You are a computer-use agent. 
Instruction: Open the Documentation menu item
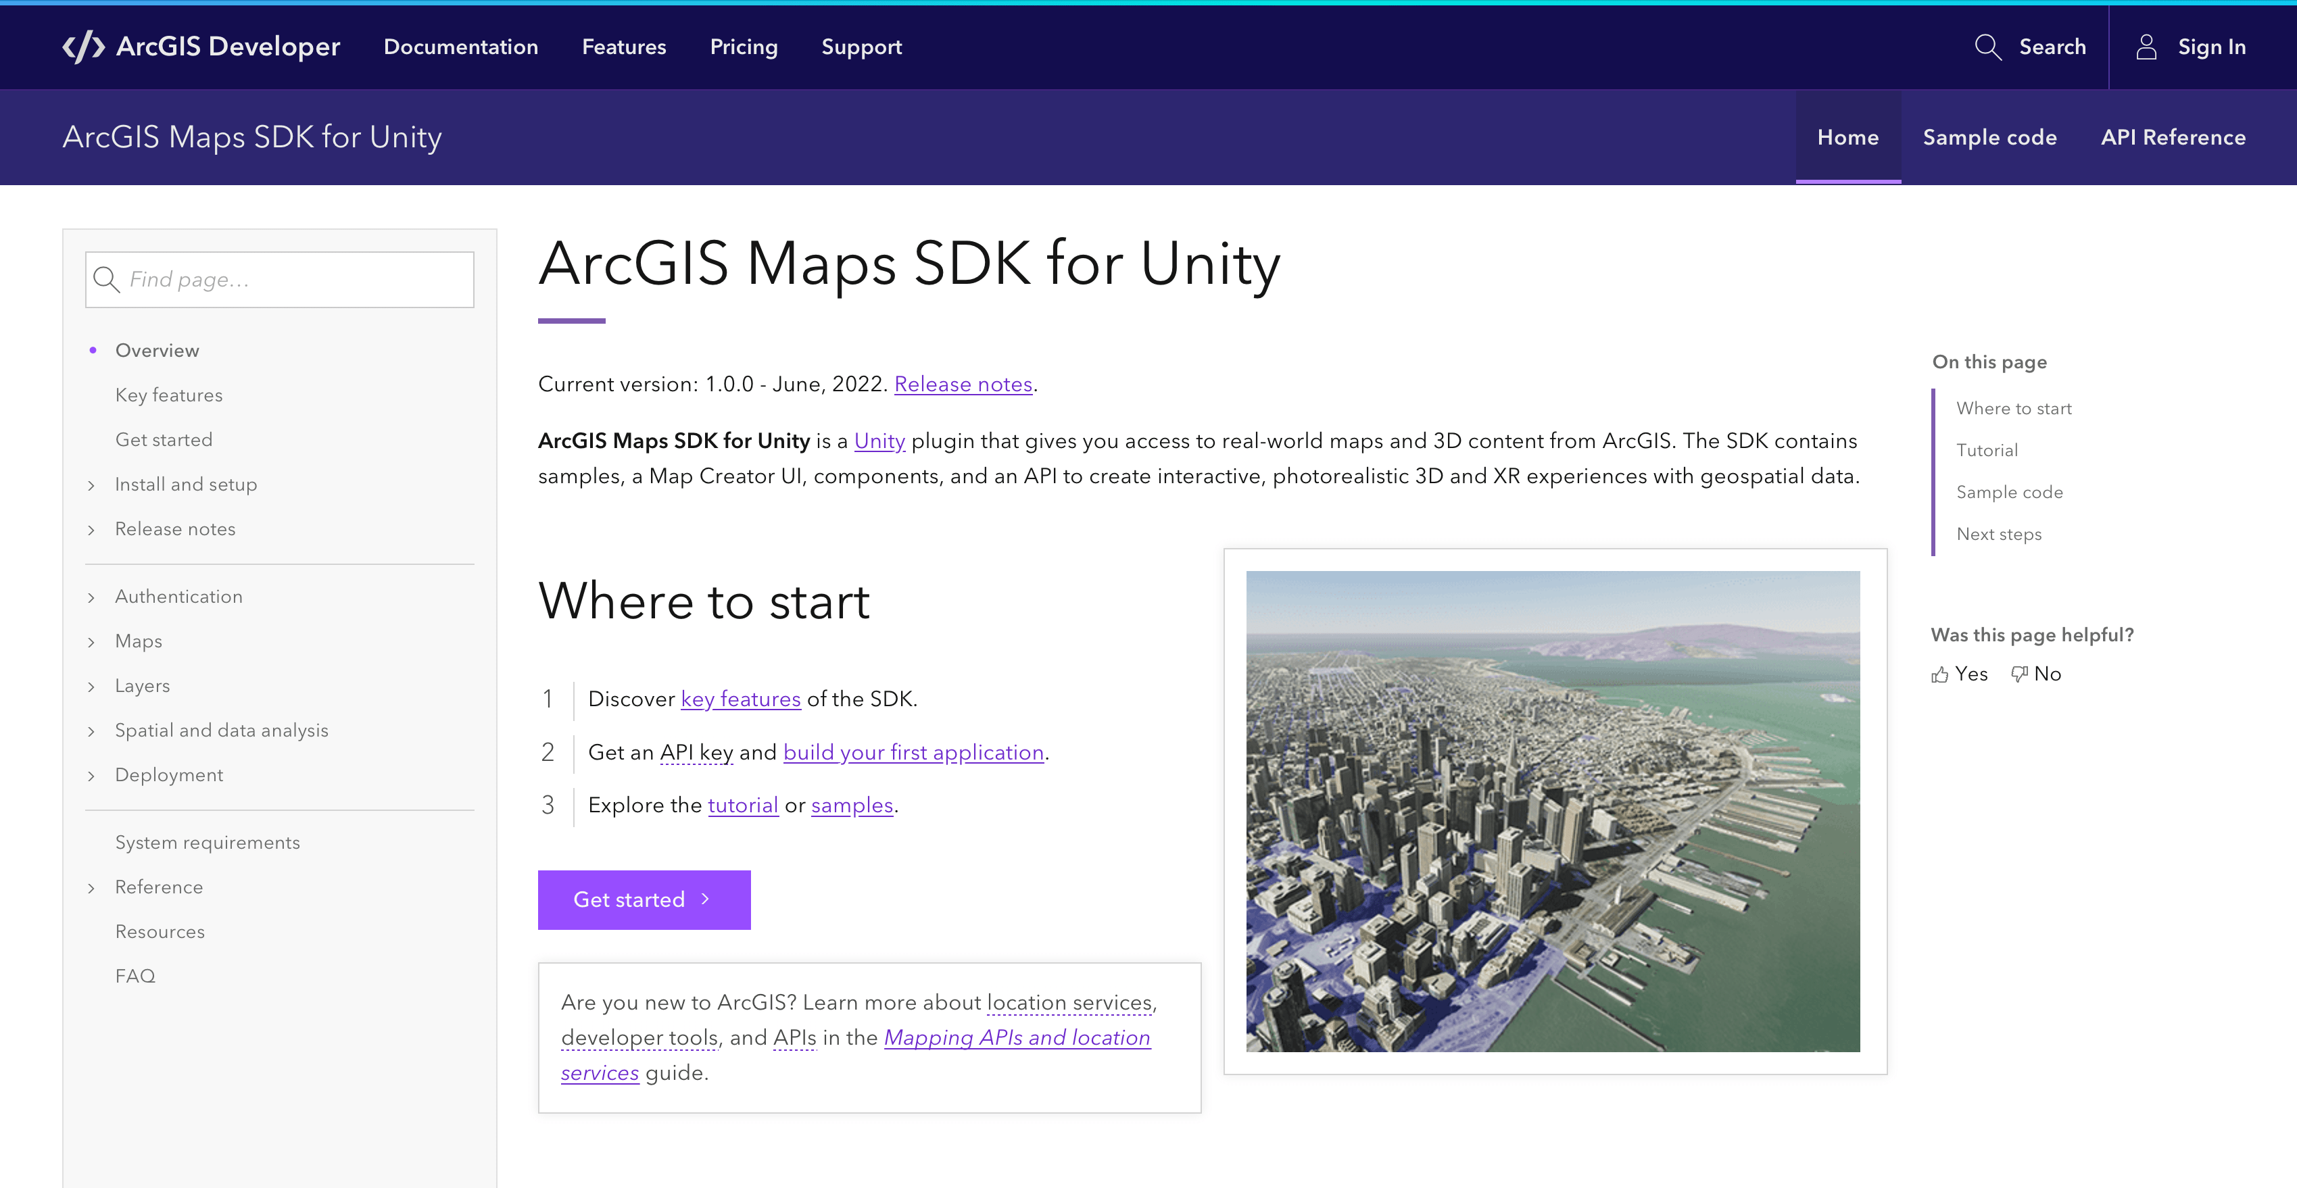point(460,47)
